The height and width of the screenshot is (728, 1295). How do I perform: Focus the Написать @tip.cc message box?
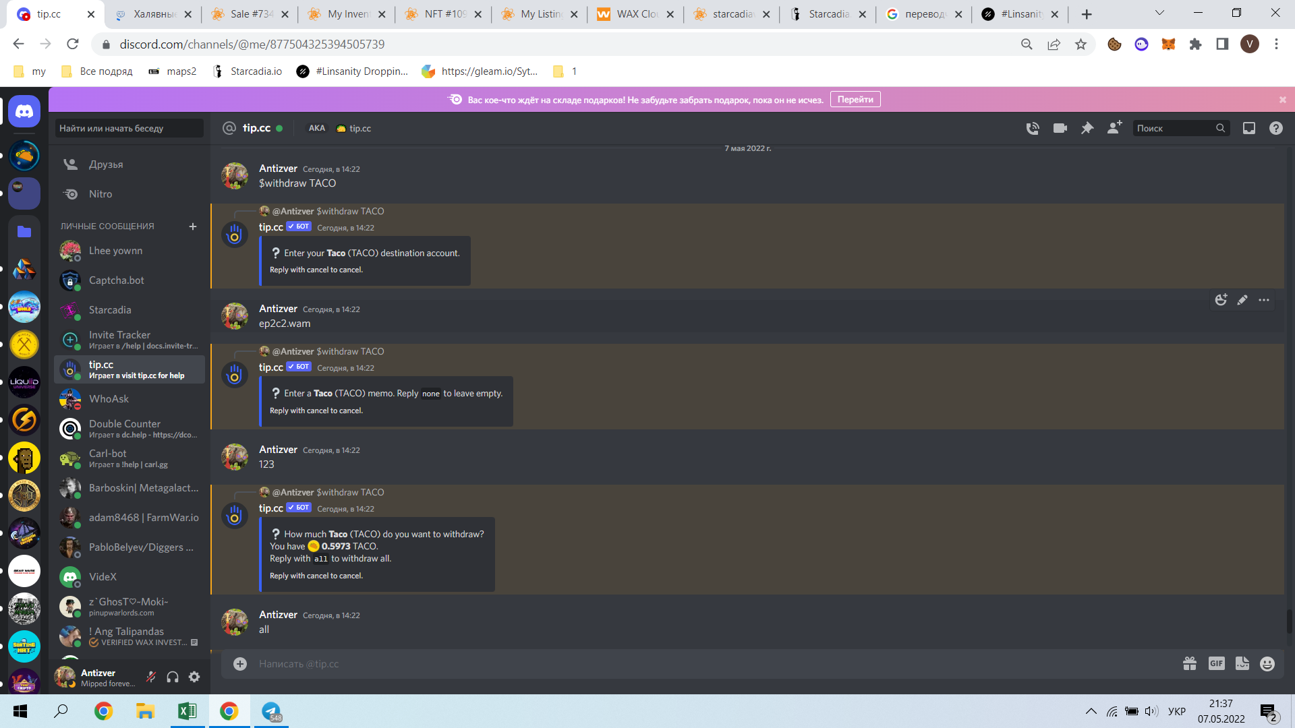point(715,664)
